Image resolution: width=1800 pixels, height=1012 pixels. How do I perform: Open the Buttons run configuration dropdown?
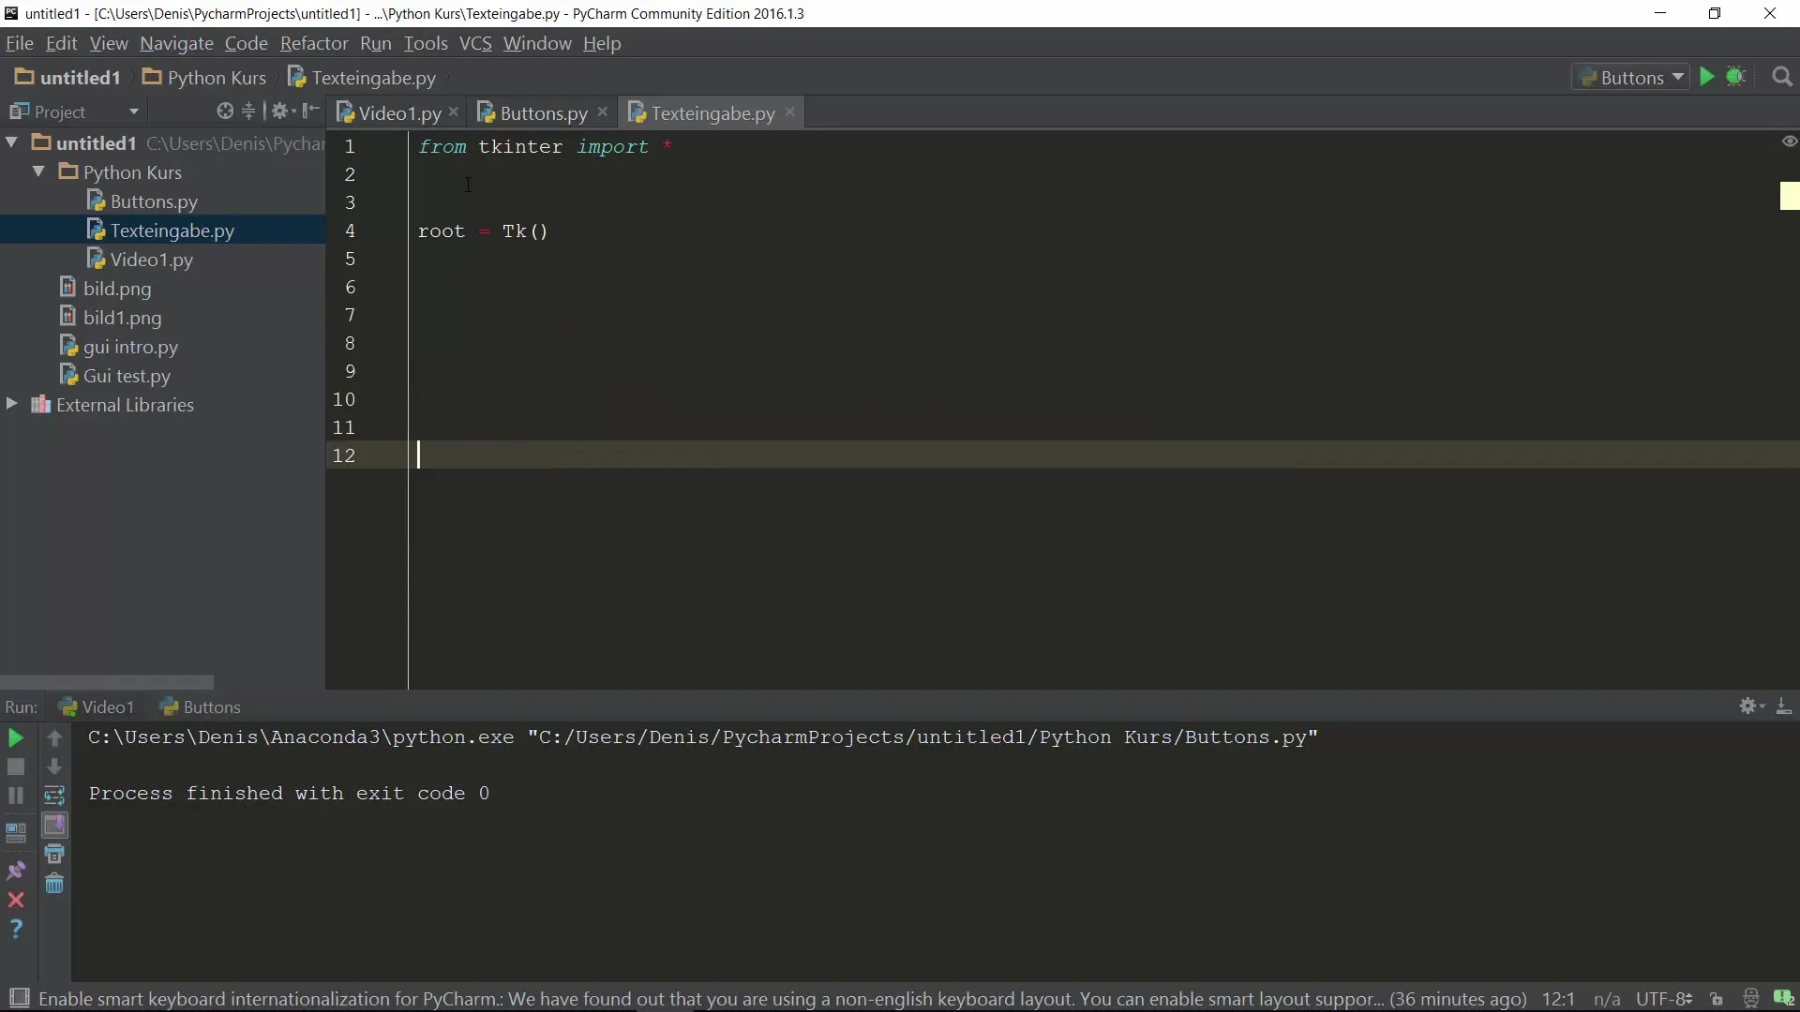(x=1630, y=78)
